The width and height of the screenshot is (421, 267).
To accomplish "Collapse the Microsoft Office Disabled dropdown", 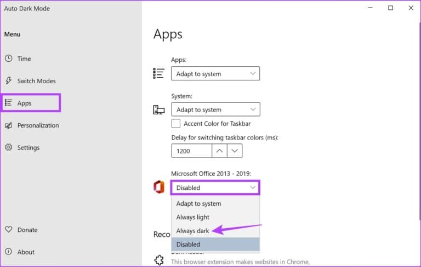I will click(215, 188).
